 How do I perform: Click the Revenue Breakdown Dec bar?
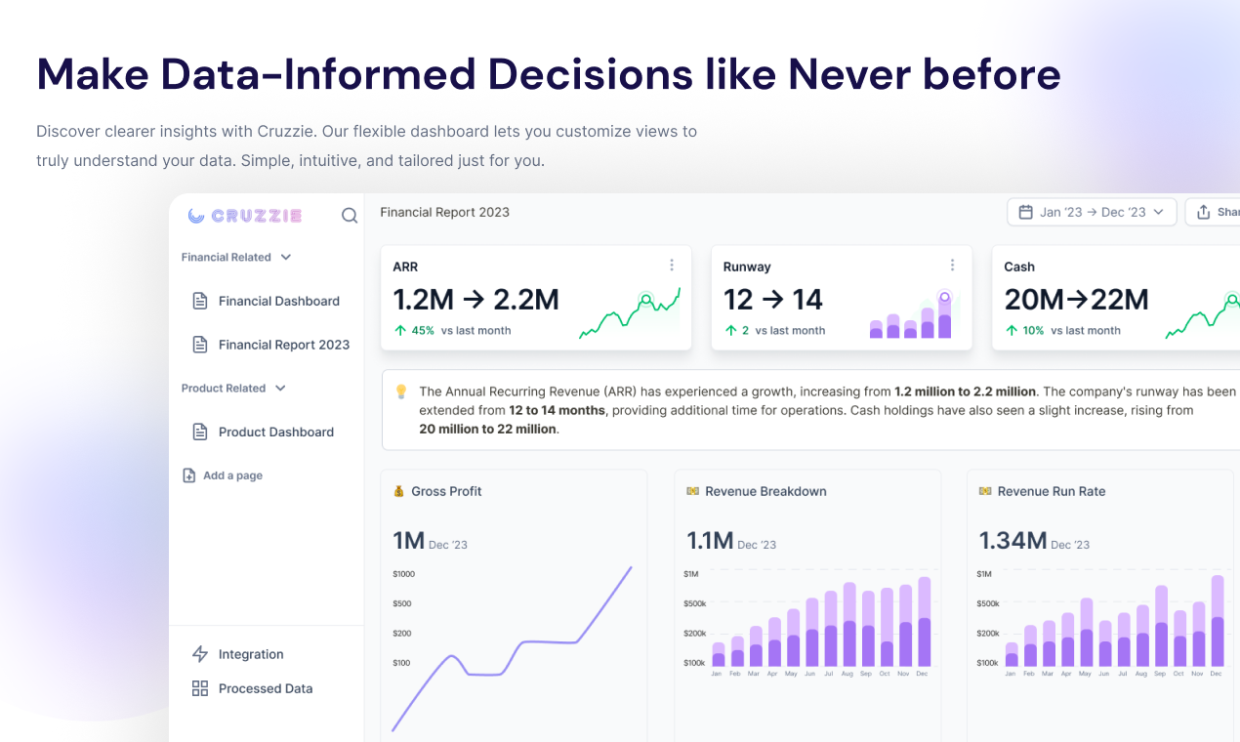click(x=924, y=622)
